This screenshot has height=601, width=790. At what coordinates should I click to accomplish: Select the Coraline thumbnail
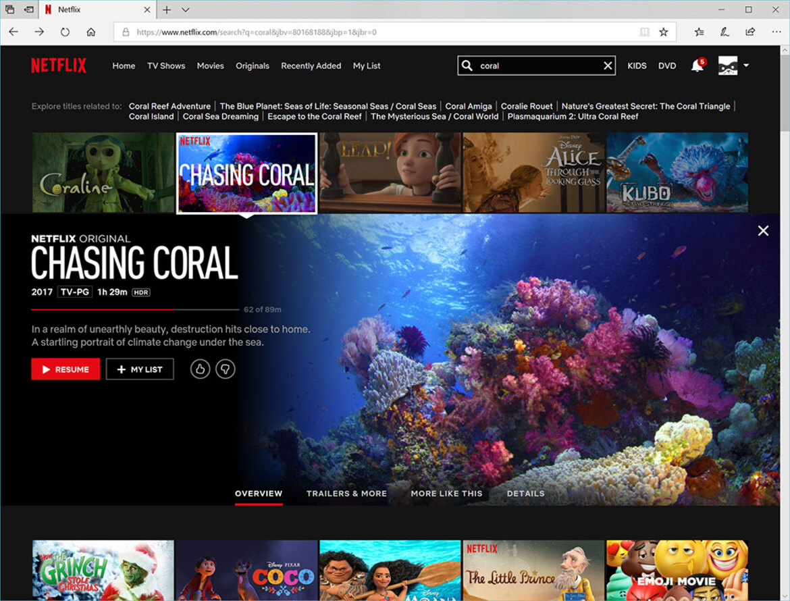pos(103,173)
